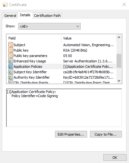Viewport: 129px width, 163px height.
Task: Click the field list scroll down arrow
Action: click(119, 81)
